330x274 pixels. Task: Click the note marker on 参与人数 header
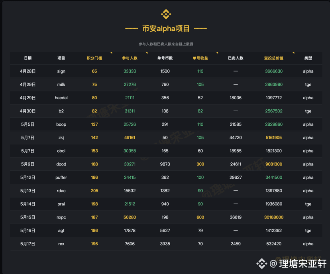147,53
